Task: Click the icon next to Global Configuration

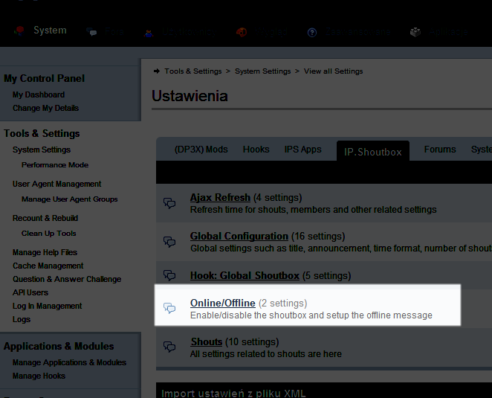Action: point(169,242)
